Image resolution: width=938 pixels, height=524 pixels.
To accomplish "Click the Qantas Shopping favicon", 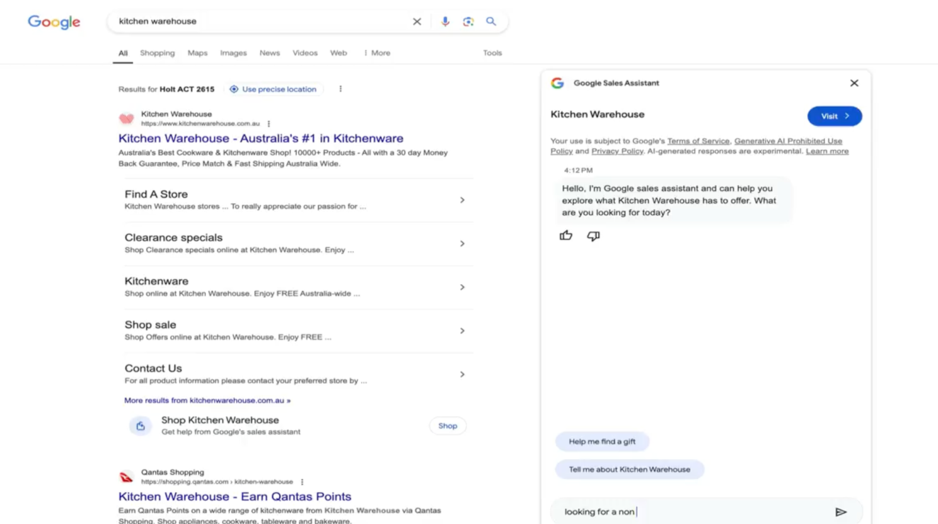I will pyautogui.click(x=126, y=477).
